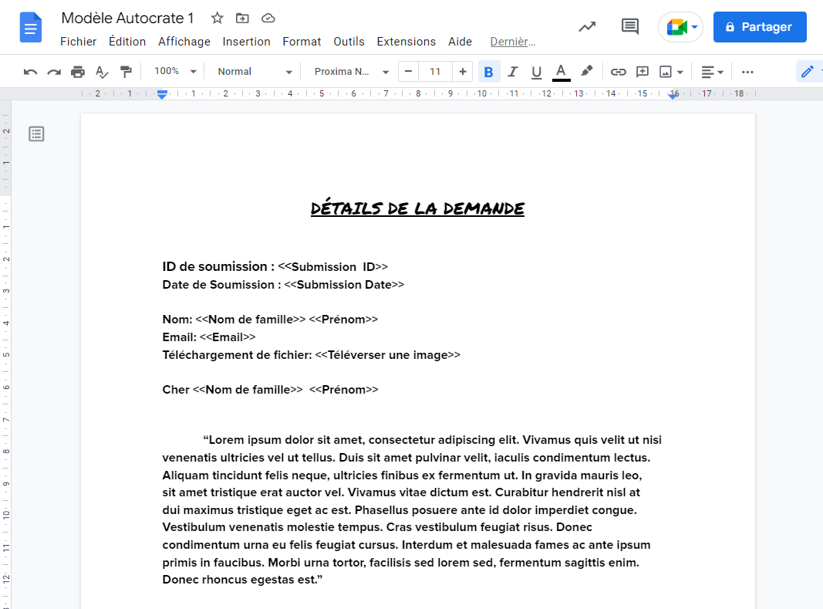Toggle underline formatting
This screenshot has height=609, width=823.
pyautogui.click(x=536, y=72)
